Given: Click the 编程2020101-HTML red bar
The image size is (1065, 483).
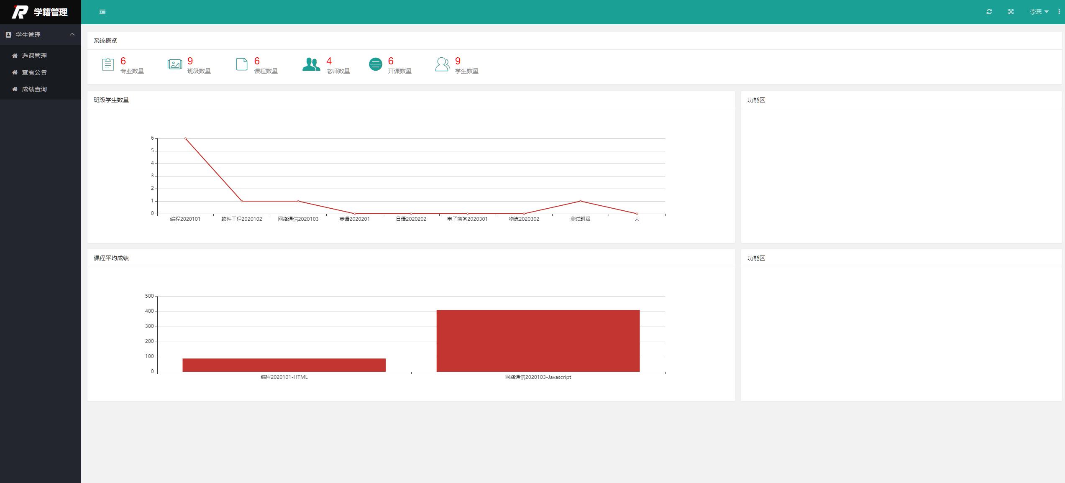Looking at the screenshot, I should coord(284,365).
